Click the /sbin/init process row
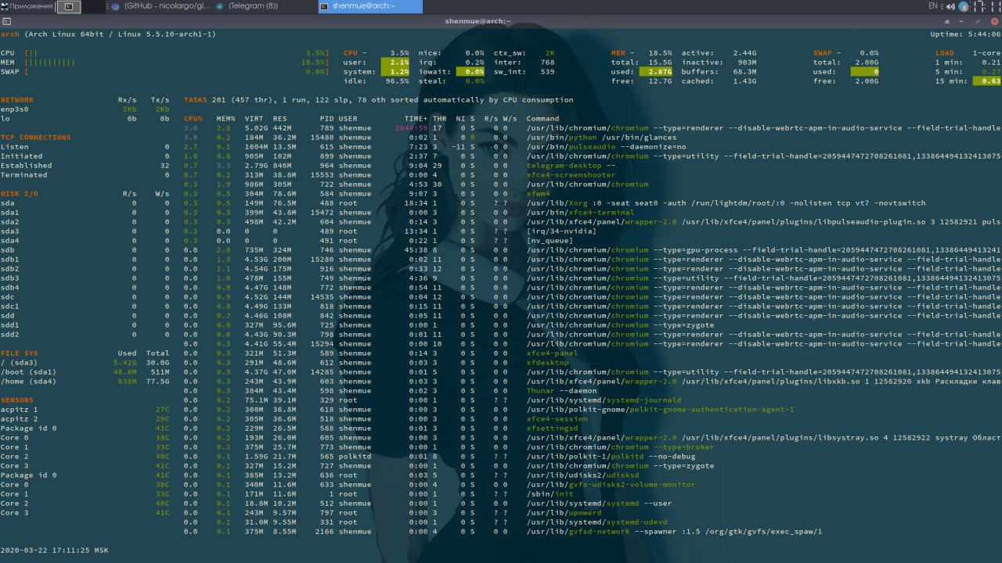 point(593,494)
